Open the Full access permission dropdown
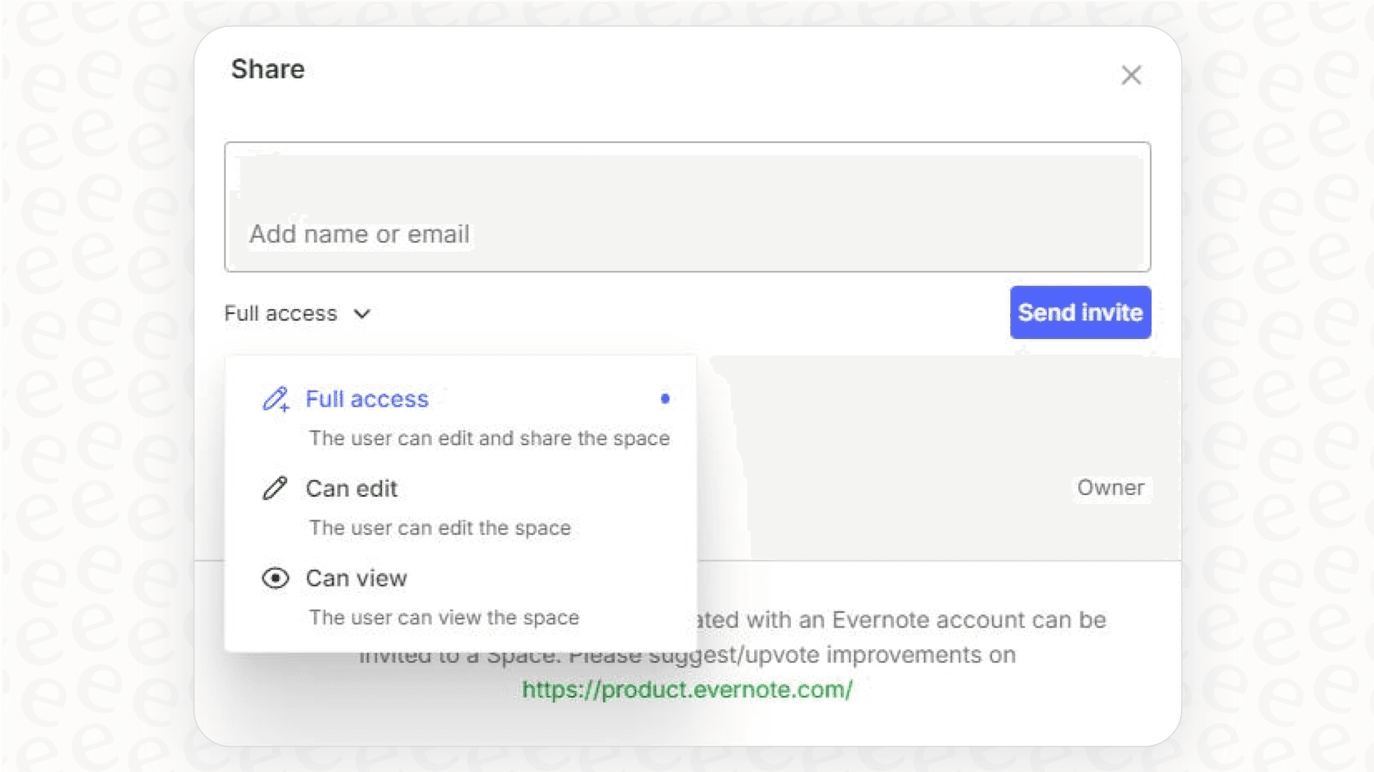 [297, 314]
